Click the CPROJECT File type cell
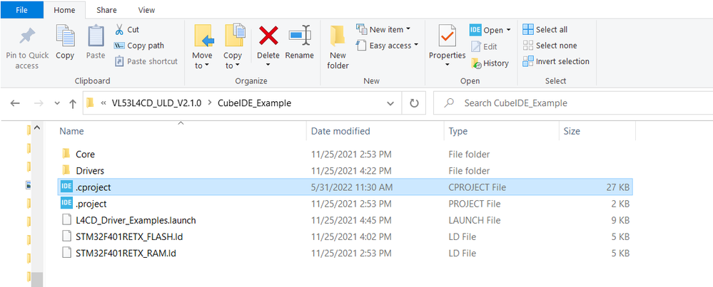Viewport: 713px width, 287px height. [477, 187]
